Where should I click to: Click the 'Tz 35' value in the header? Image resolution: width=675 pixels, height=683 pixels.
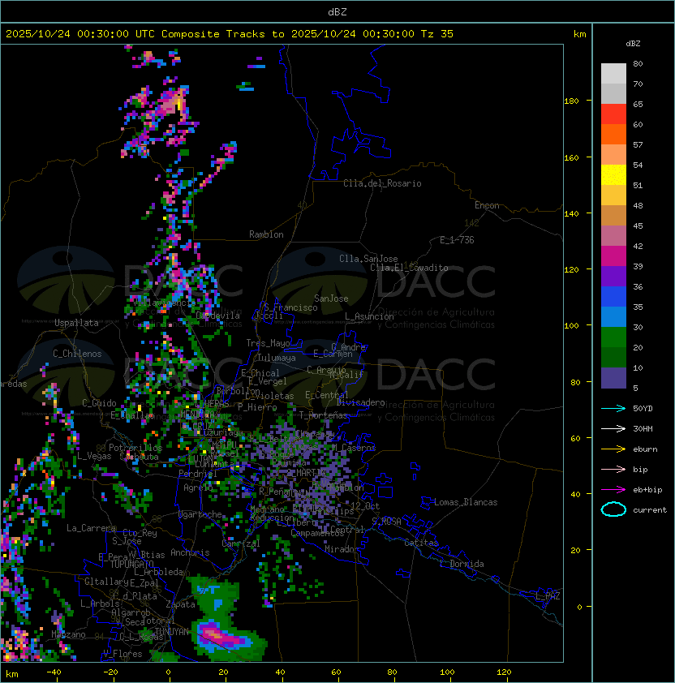tap(437, 34)
